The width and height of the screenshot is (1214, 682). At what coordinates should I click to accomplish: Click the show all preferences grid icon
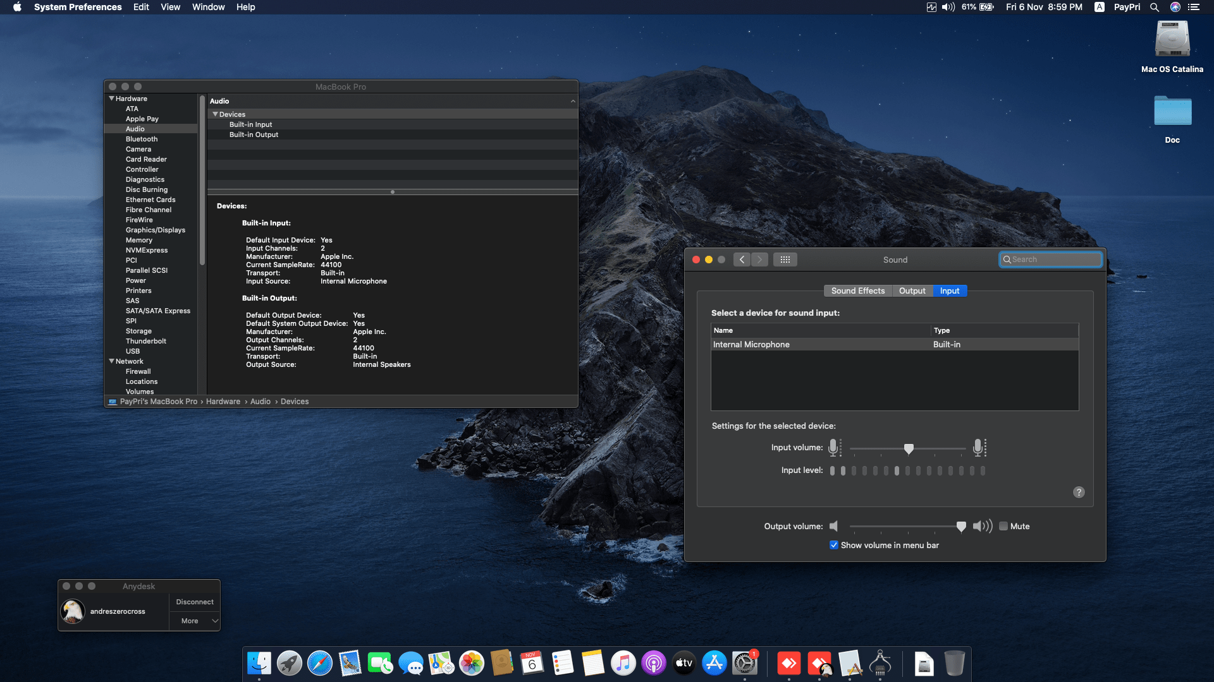pos(785,260)
